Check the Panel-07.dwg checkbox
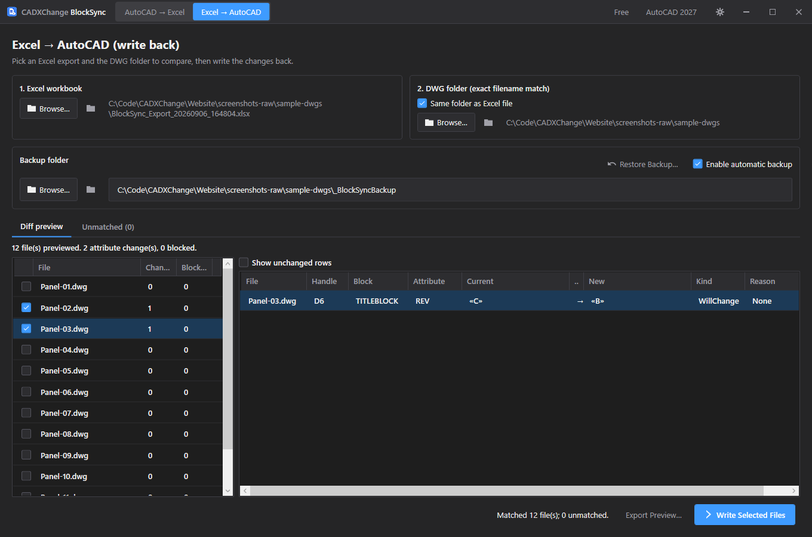Viewport: 812px width, 537px height. coord(26,413)
